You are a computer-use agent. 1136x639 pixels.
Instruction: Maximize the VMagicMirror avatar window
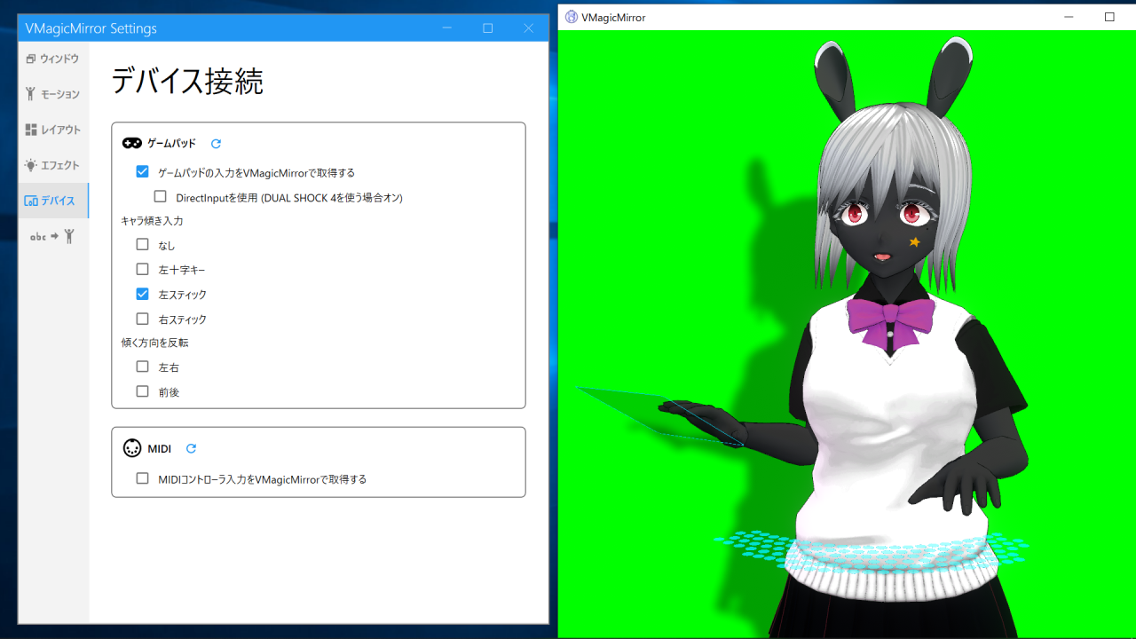click(x=1109, y=17)
